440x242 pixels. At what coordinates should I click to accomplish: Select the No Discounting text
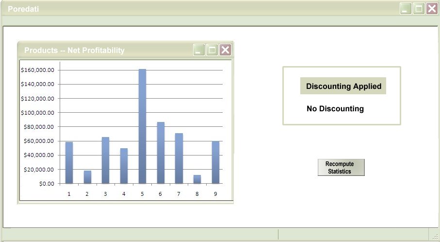click(335, 109)
